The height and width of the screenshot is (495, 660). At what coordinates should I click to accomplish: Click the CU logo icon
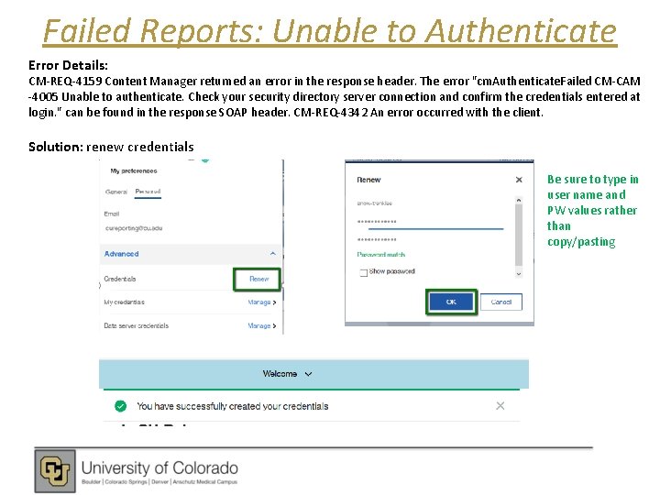tap(55, 470)
